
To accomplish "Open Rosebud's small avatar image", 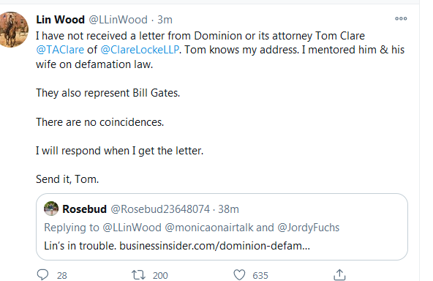I will (51, 209).
